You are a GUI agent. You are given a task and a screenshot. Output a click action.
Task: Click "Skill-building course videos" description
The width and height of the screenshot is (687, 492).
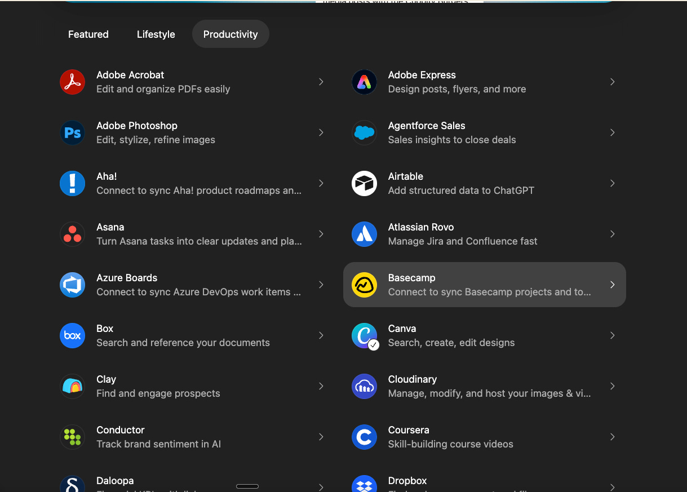(x=451, y=444)
